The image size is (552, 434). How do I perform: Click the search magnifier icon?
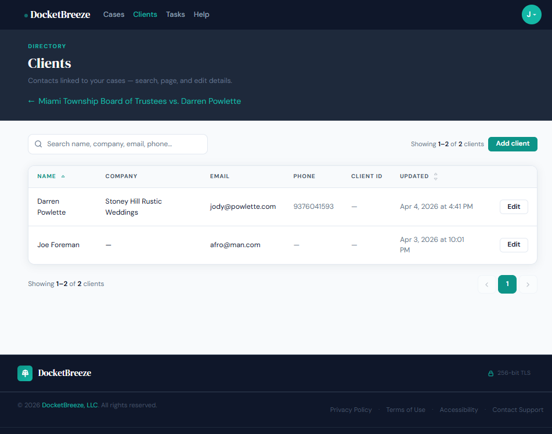(38, 144)
